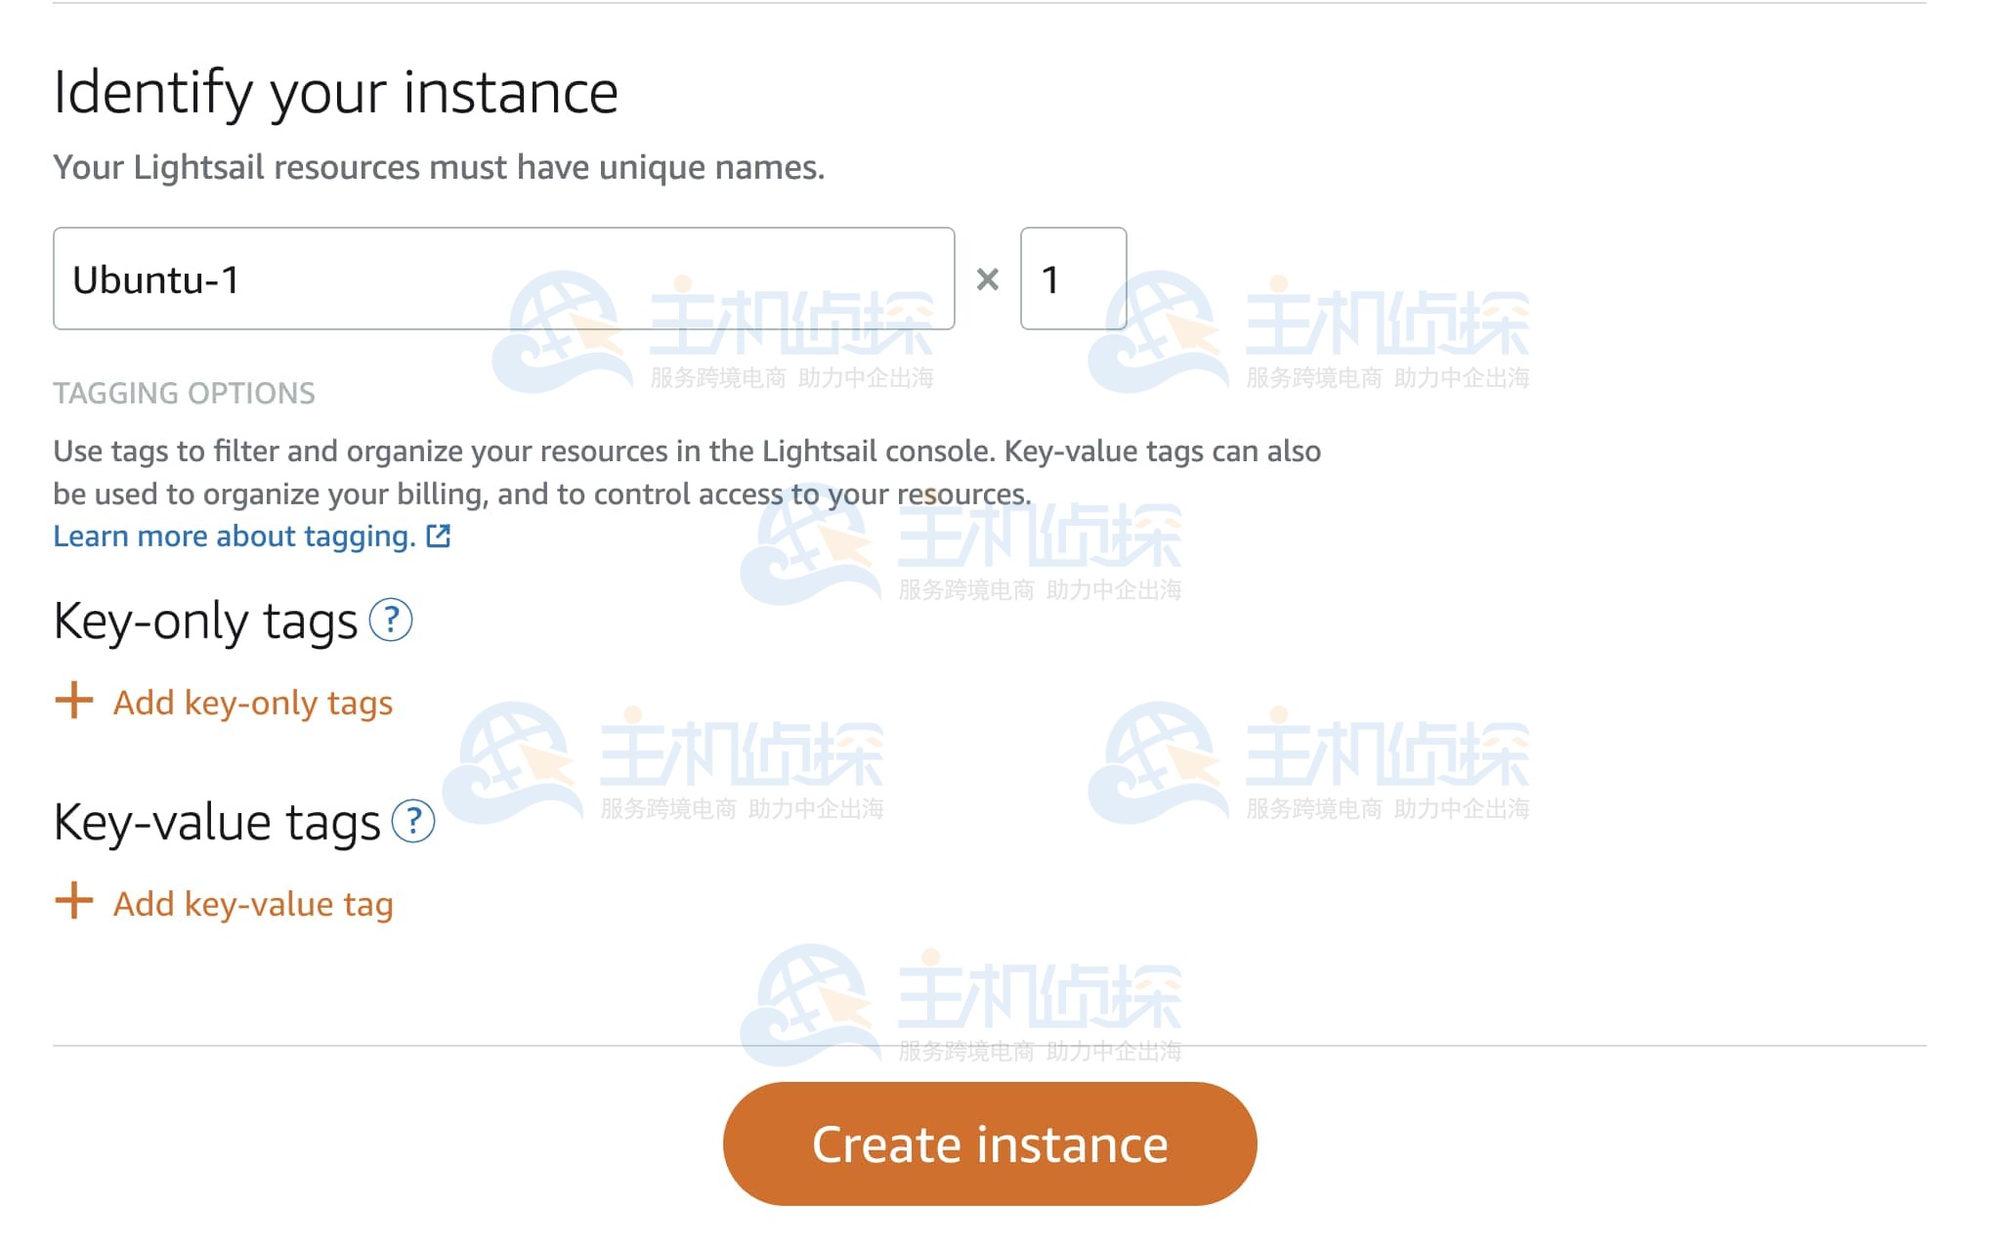2007x1247 pixels.
Task: Show help for Key-only tags
Action: click(x=391, y=621)
